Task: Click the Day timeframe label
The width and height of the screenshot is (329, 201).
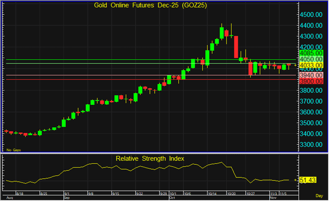Action: [319, 196]
